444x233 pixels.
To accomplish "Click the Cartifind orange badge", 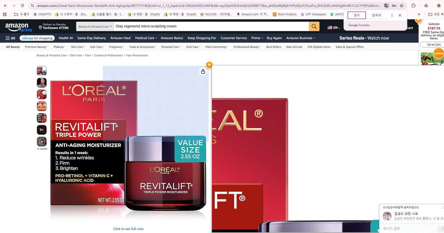I will [x=439, y=53].
